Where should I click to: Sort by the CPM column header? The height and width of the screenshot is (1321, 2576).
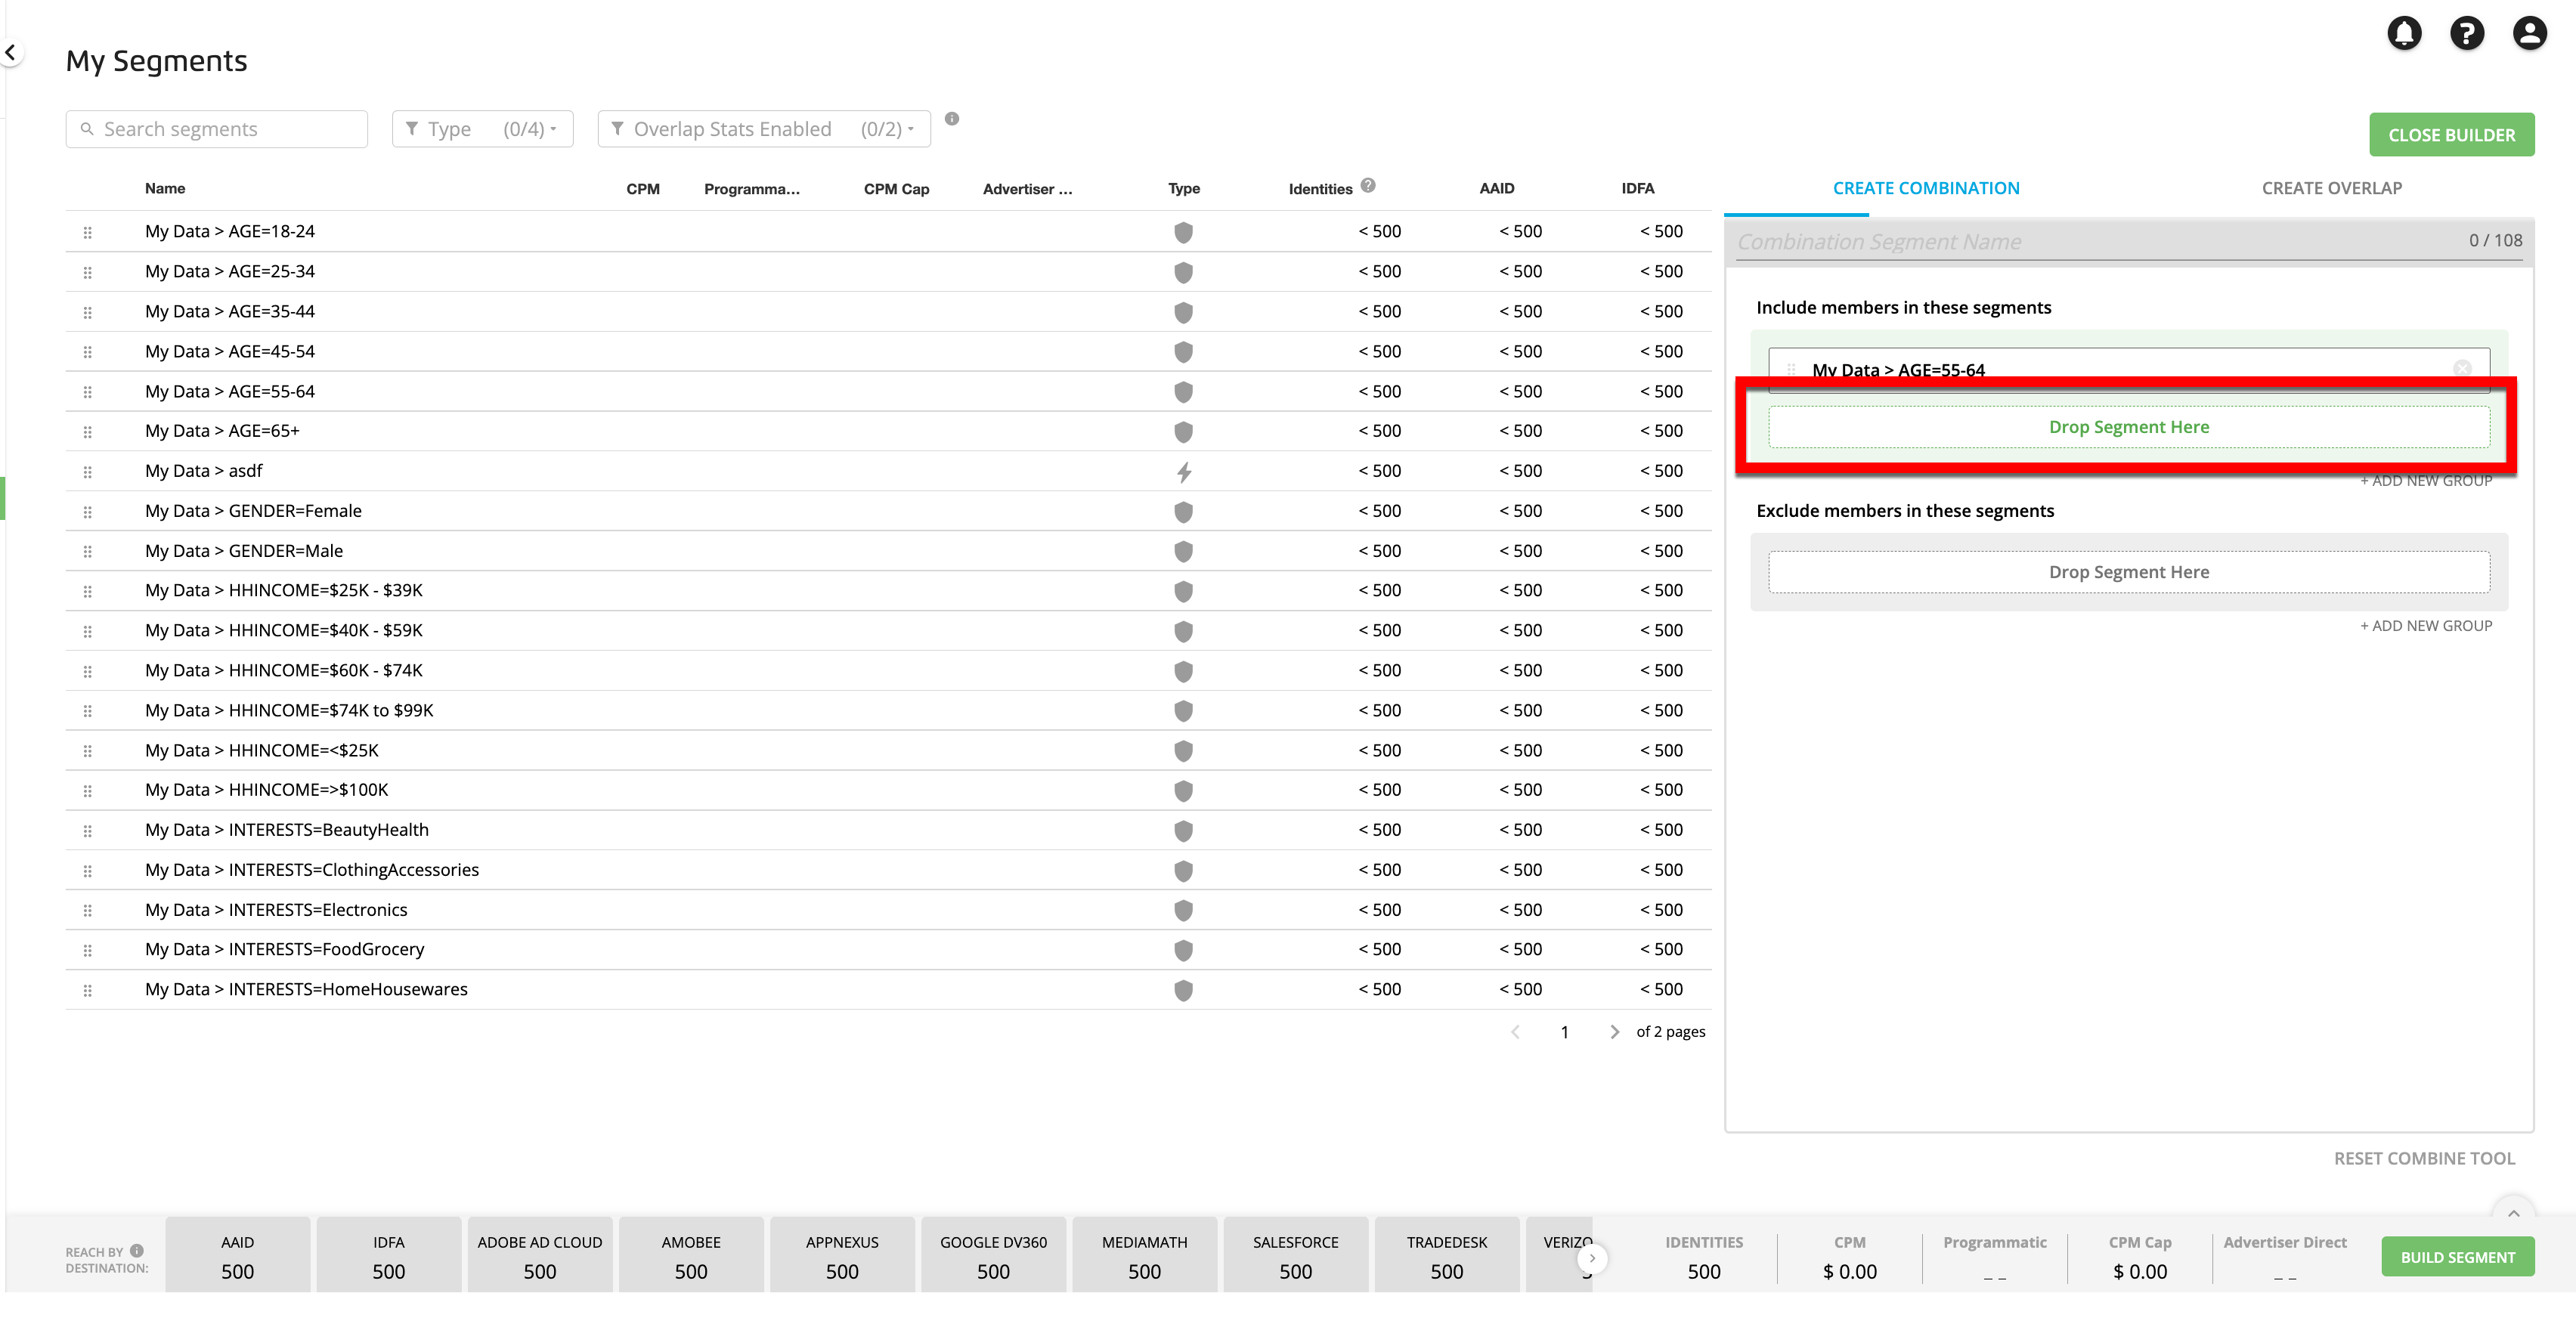[642, 189]
